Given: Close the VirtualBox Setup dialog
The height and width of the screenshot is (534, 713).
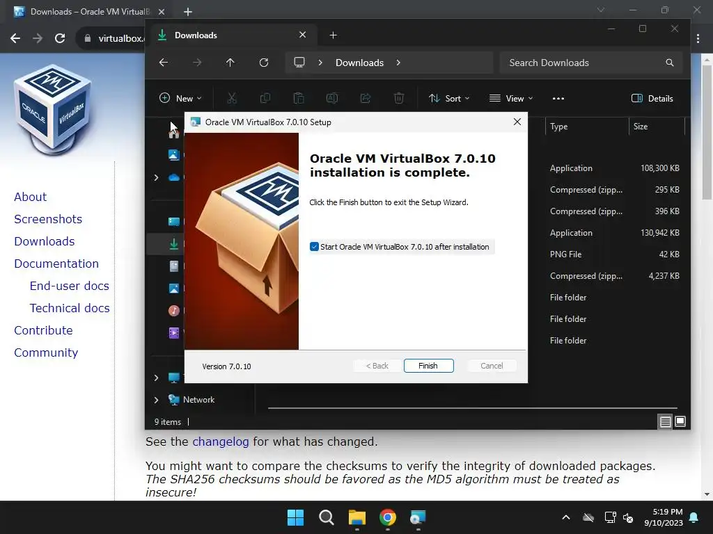Looking at the screenshot, I should click(x=517, y=122).
